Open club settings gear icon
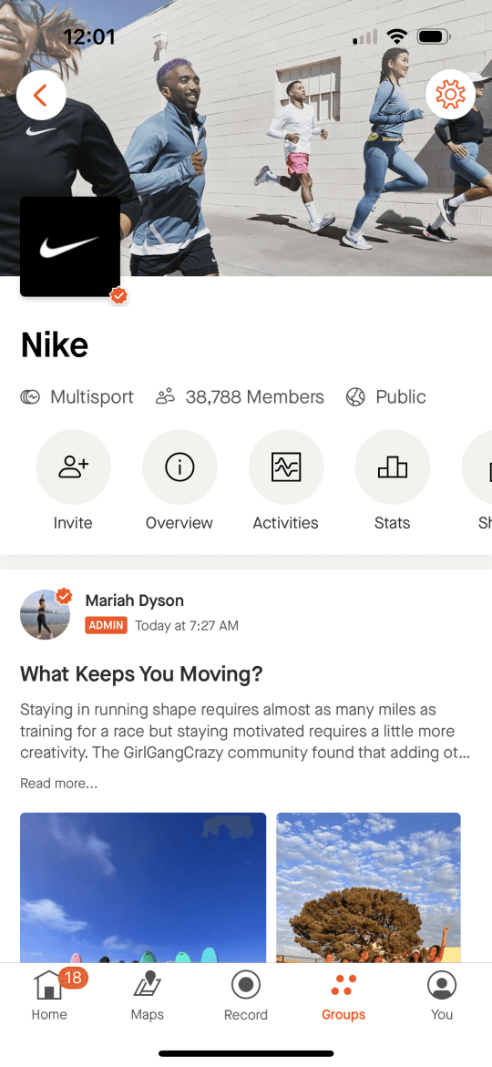The width and height of the screenshot is (492, 1067). pyautogui.click(x=450, y=95)
